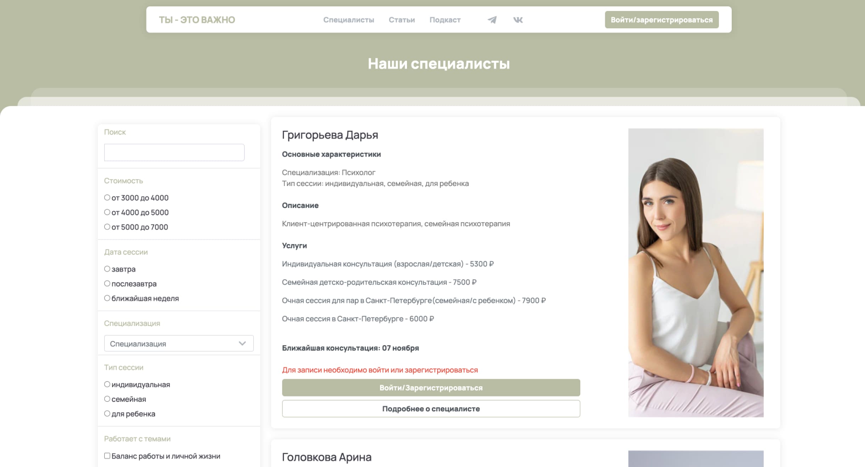Select price range от 3000 до 4000

click(x=107, y=197)
